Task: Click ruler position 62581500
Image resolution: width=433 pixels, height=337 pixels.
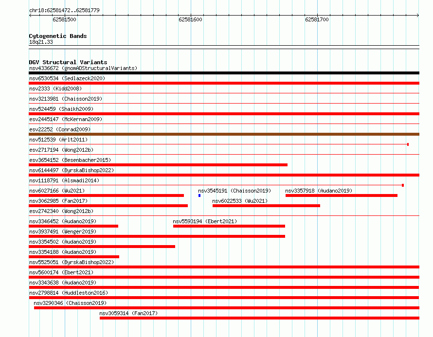Action: click(x=64, y=19)
